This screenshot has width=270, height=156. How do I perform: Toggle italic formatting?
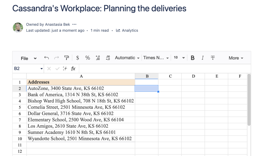pyautogui.click(x=202, y=58)
